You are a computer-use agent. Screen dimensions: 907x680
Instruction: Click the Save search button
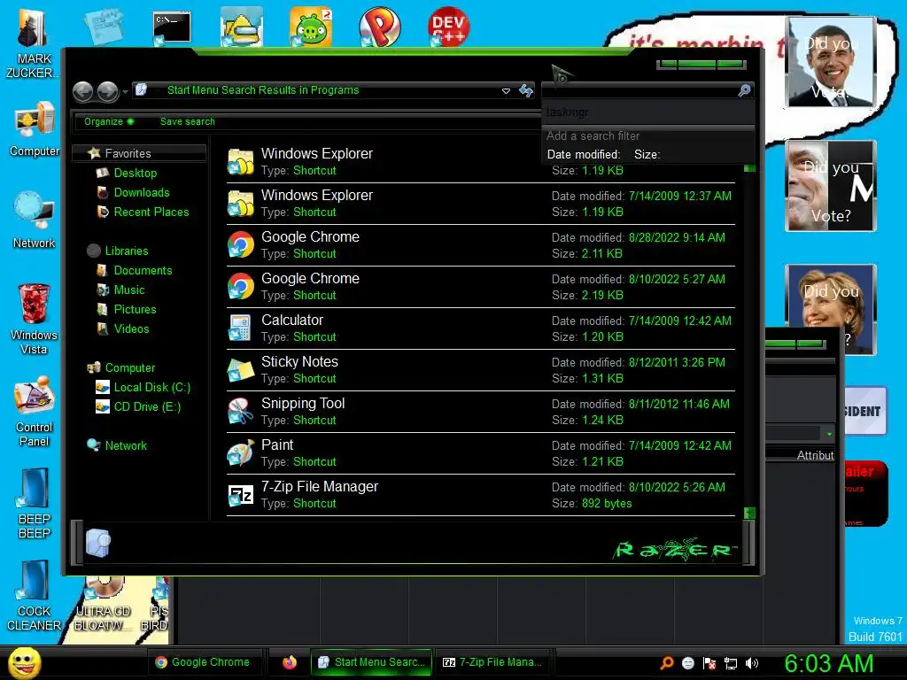click(188, 121)
